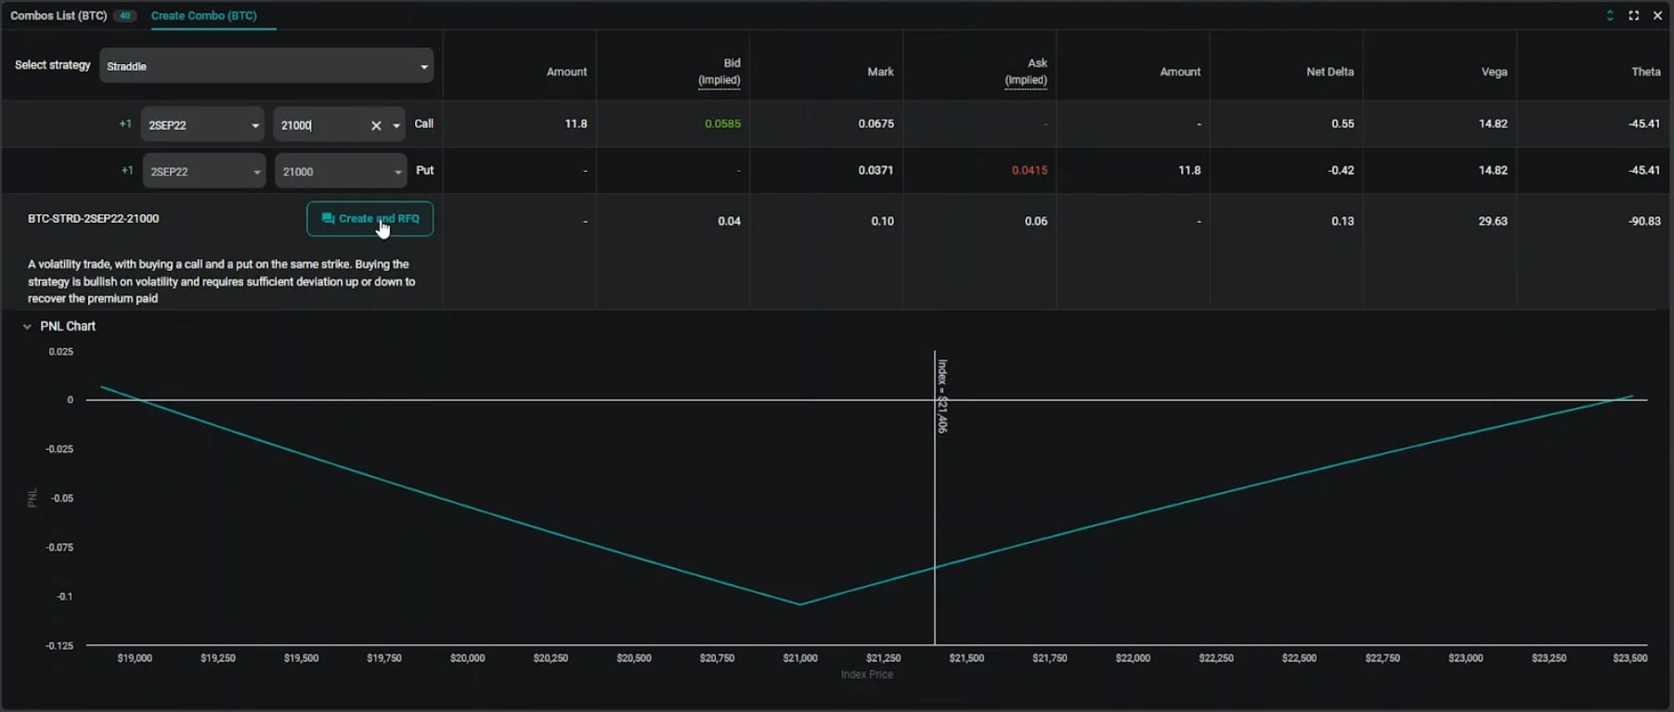Click the Put row mark price 0.0371
This screenshot has width=1674, height=712.
click(x=876, y=170)
